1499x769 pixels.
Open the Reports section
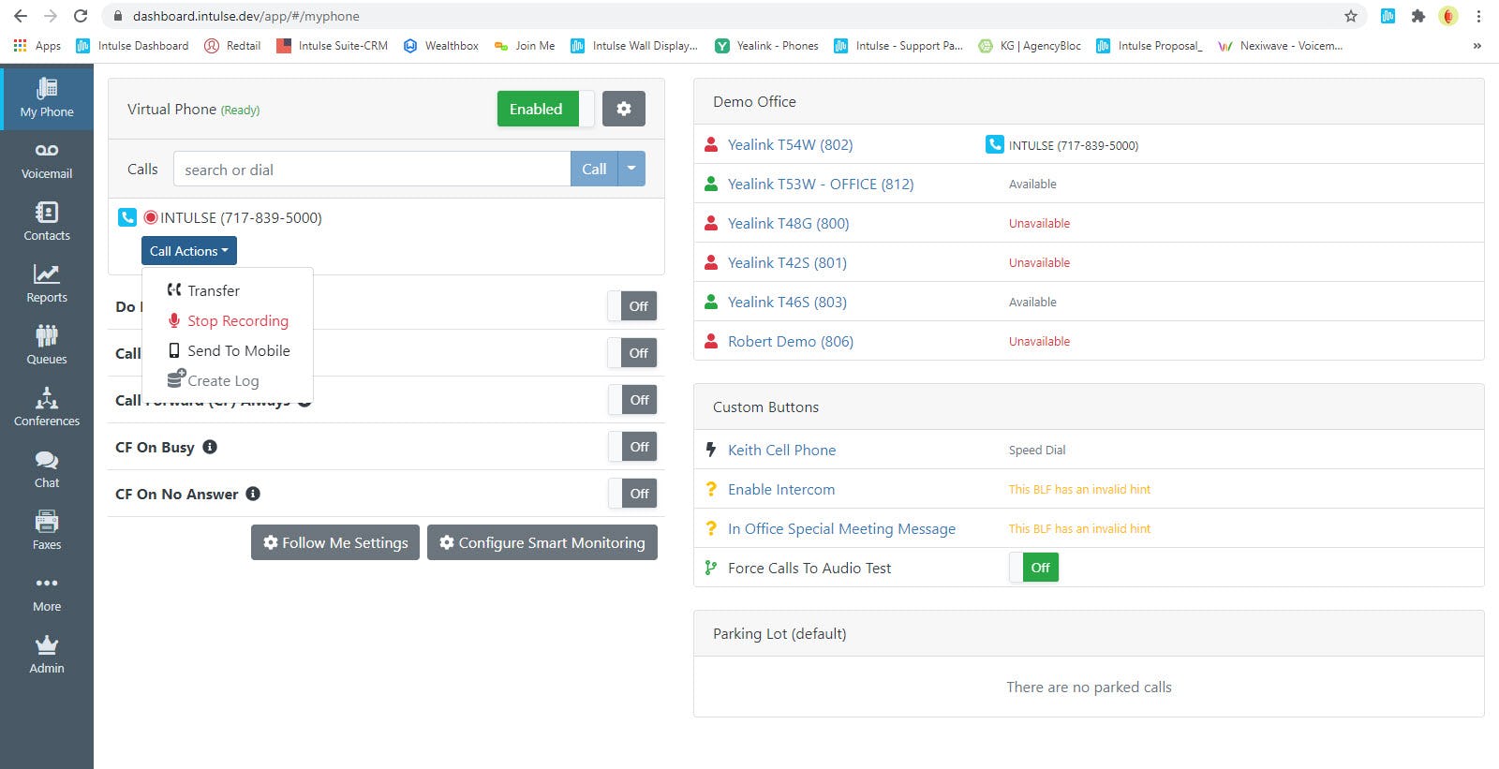pos(47,285)
